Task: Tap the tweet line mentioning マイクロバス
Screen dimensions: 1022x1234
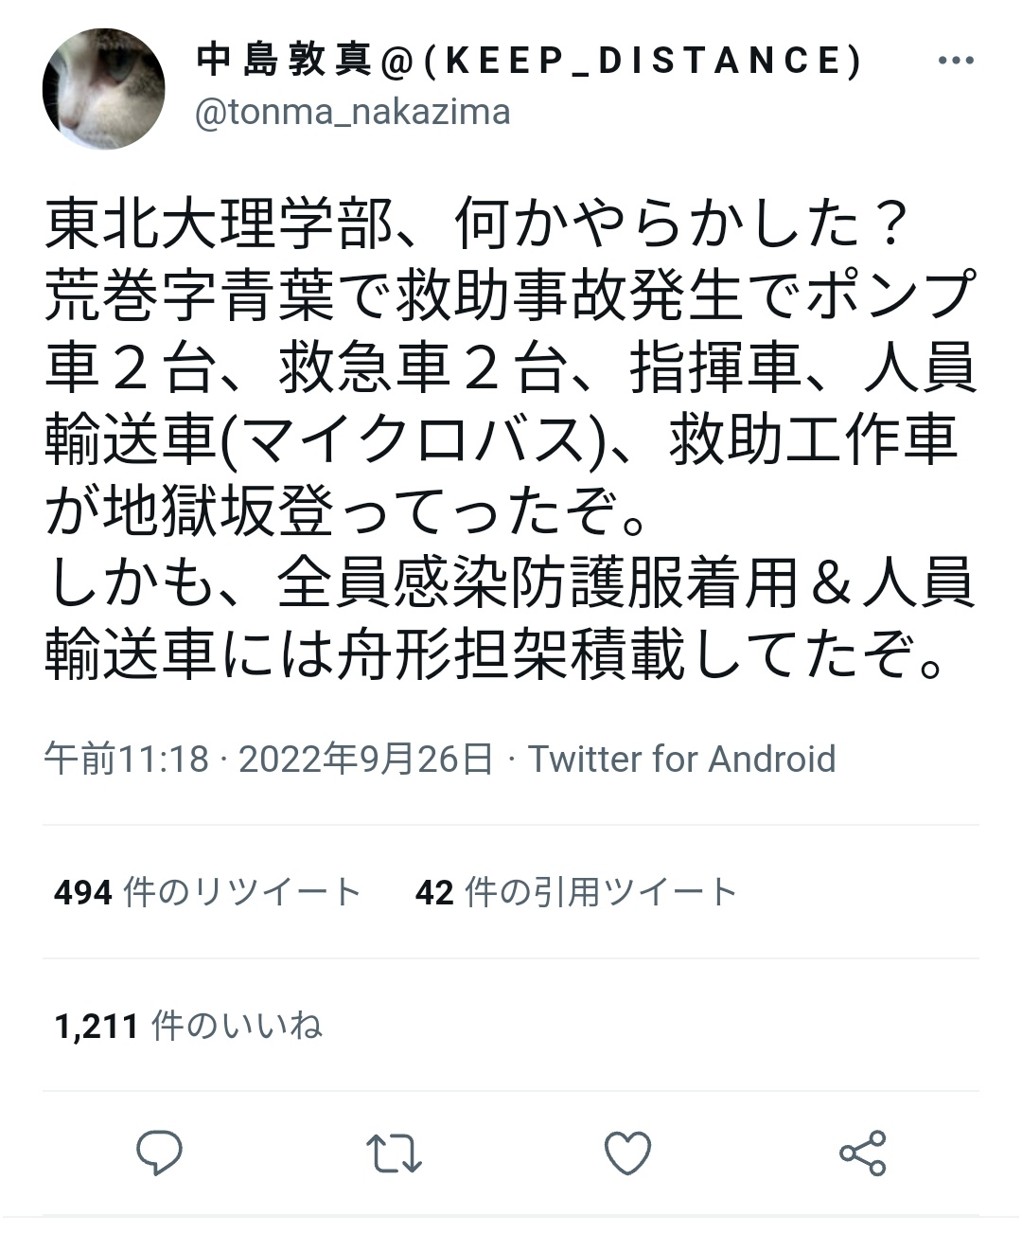Action: tap(502, 440)
